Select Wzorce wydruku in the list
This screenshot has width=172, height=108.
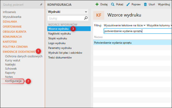coord(69,29)
